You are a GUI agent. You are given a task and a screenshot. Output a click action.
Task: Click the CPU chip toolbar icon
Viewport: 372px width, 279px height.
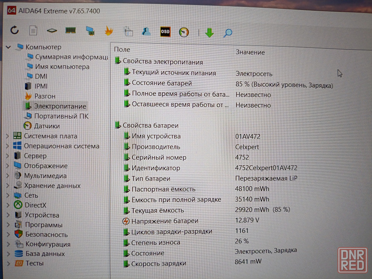52,31
